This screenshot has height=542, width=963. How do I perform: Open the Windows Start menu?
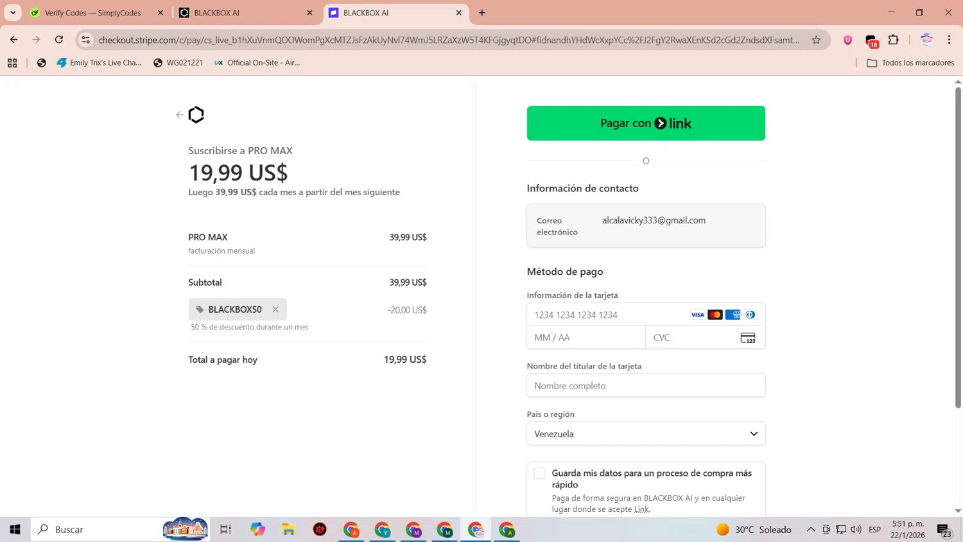[15, 530]
